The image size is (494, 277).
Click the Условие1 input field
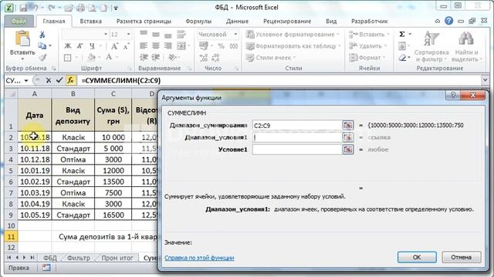(296, 149)
